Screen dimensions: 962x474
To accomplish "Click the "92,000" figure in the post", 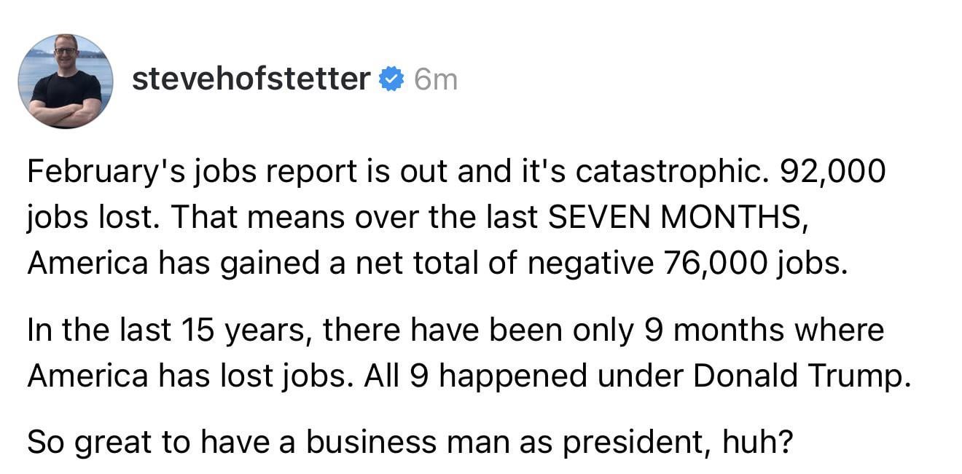I will pyautogui.click(x=833, y=171).
